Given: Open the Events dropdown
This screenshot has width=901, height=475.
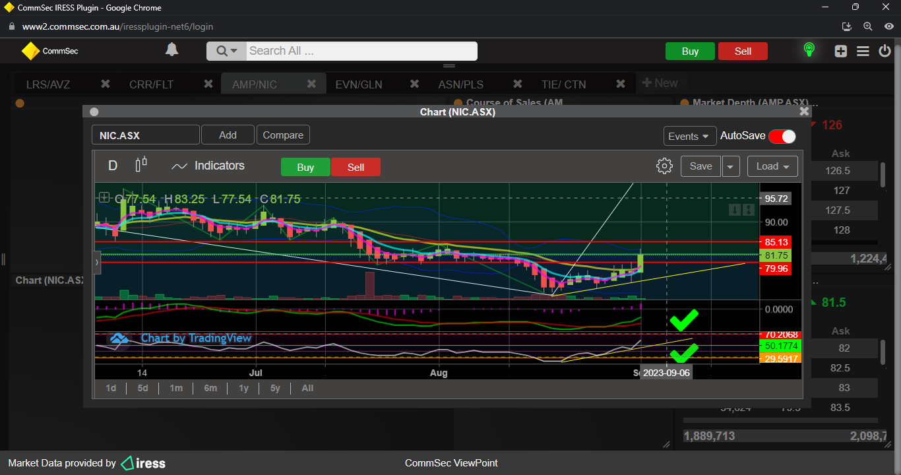Looking at the screenshot, I should (690, 136).
